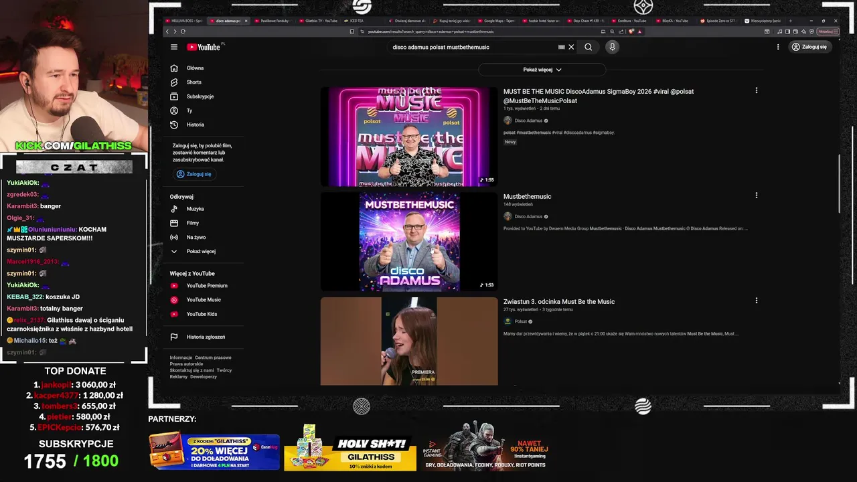Click the Prawa autorskie footer link
Screen dimensions: 857x482
point(186,364)
